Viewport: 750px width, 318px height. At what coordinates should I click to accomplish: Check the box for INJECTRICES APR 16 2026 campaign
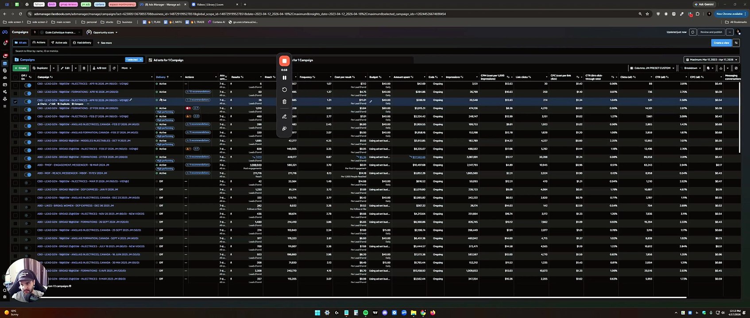[x=15, y=85]
